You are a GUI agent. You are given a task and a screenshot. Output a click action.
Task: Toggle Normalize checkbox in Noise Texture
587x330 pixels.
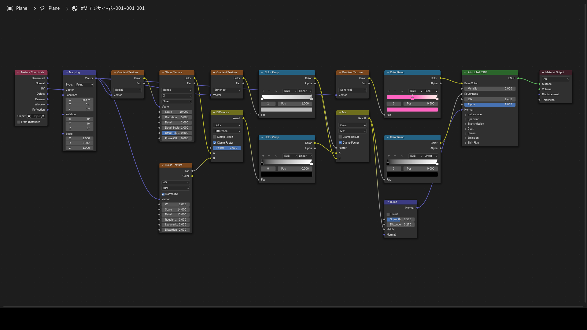point(163,194)
